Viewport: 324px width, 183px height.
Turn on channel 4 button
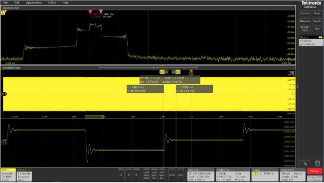click(136, 175)
